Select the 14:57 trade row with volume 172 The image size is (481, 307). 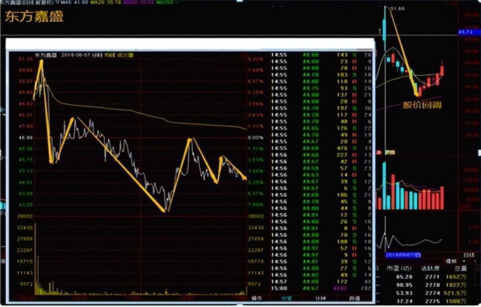coord(322,282)
